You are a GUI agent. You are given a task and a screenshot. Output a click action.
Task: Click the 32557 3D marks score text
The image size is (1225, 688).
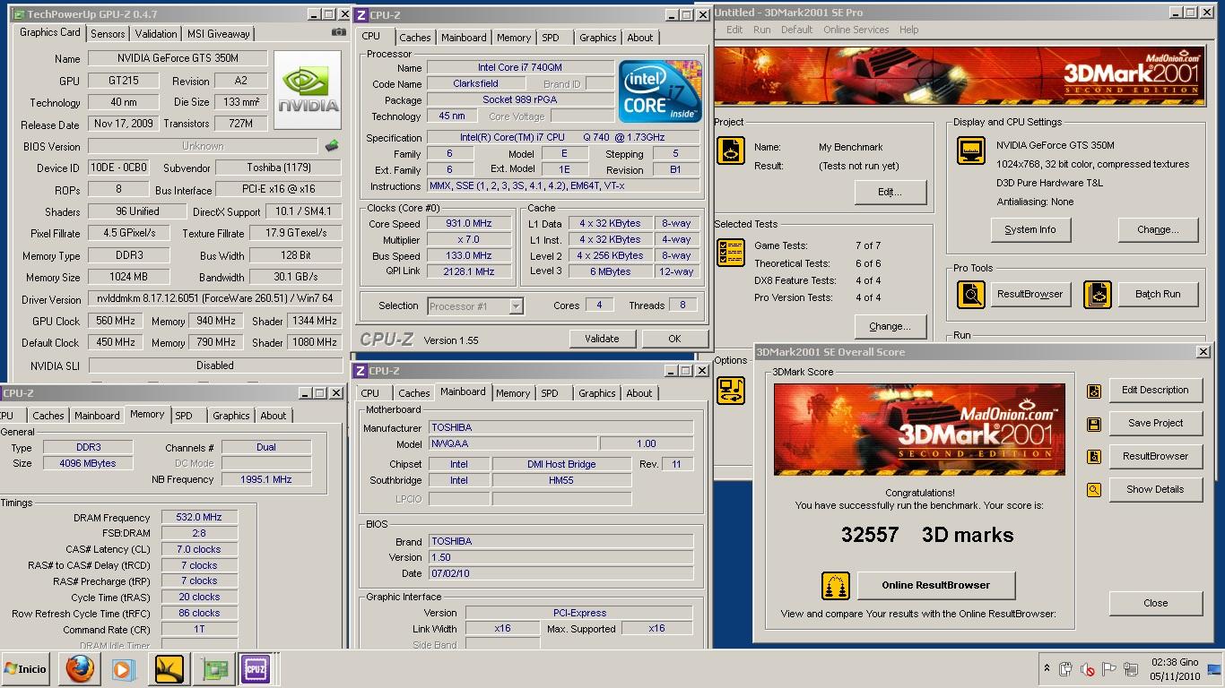click(x=927, y=535)
